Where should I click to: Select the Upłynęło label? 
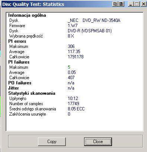tap(18, 98)
